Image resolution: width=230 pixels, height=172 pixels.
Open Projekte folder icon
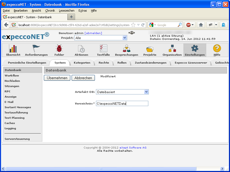pyautogui.click(x=150, y=49)
